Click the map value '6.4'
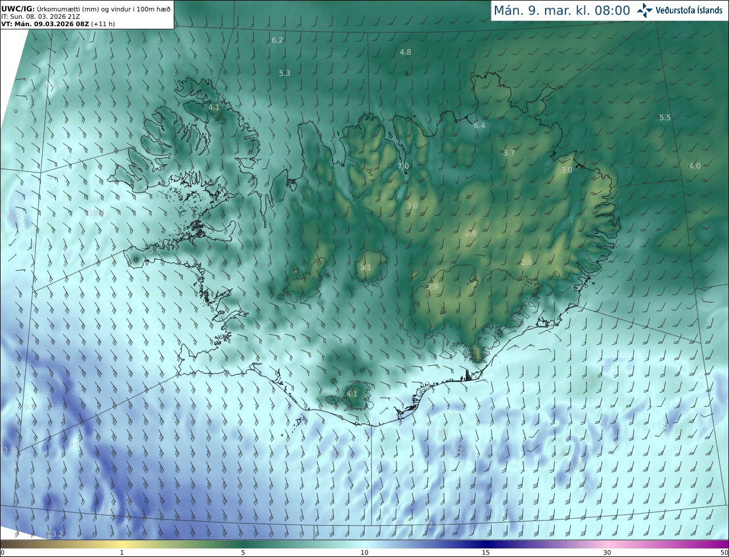729x557 pixels. (x=480, y=125)
